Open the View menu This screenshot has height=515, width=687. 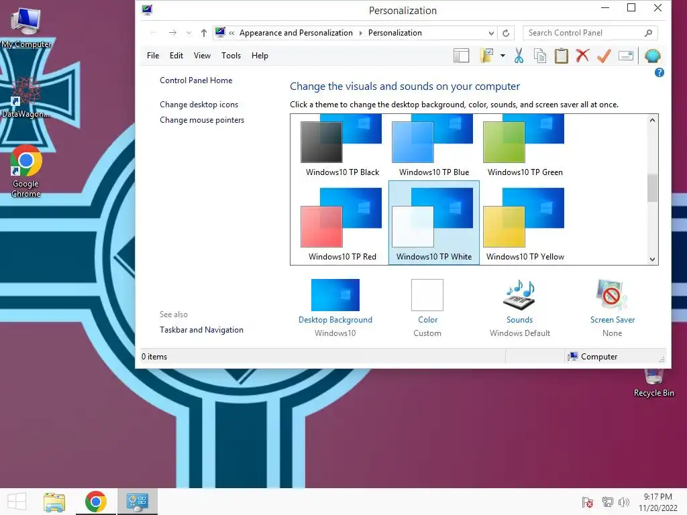pos(202,56)
